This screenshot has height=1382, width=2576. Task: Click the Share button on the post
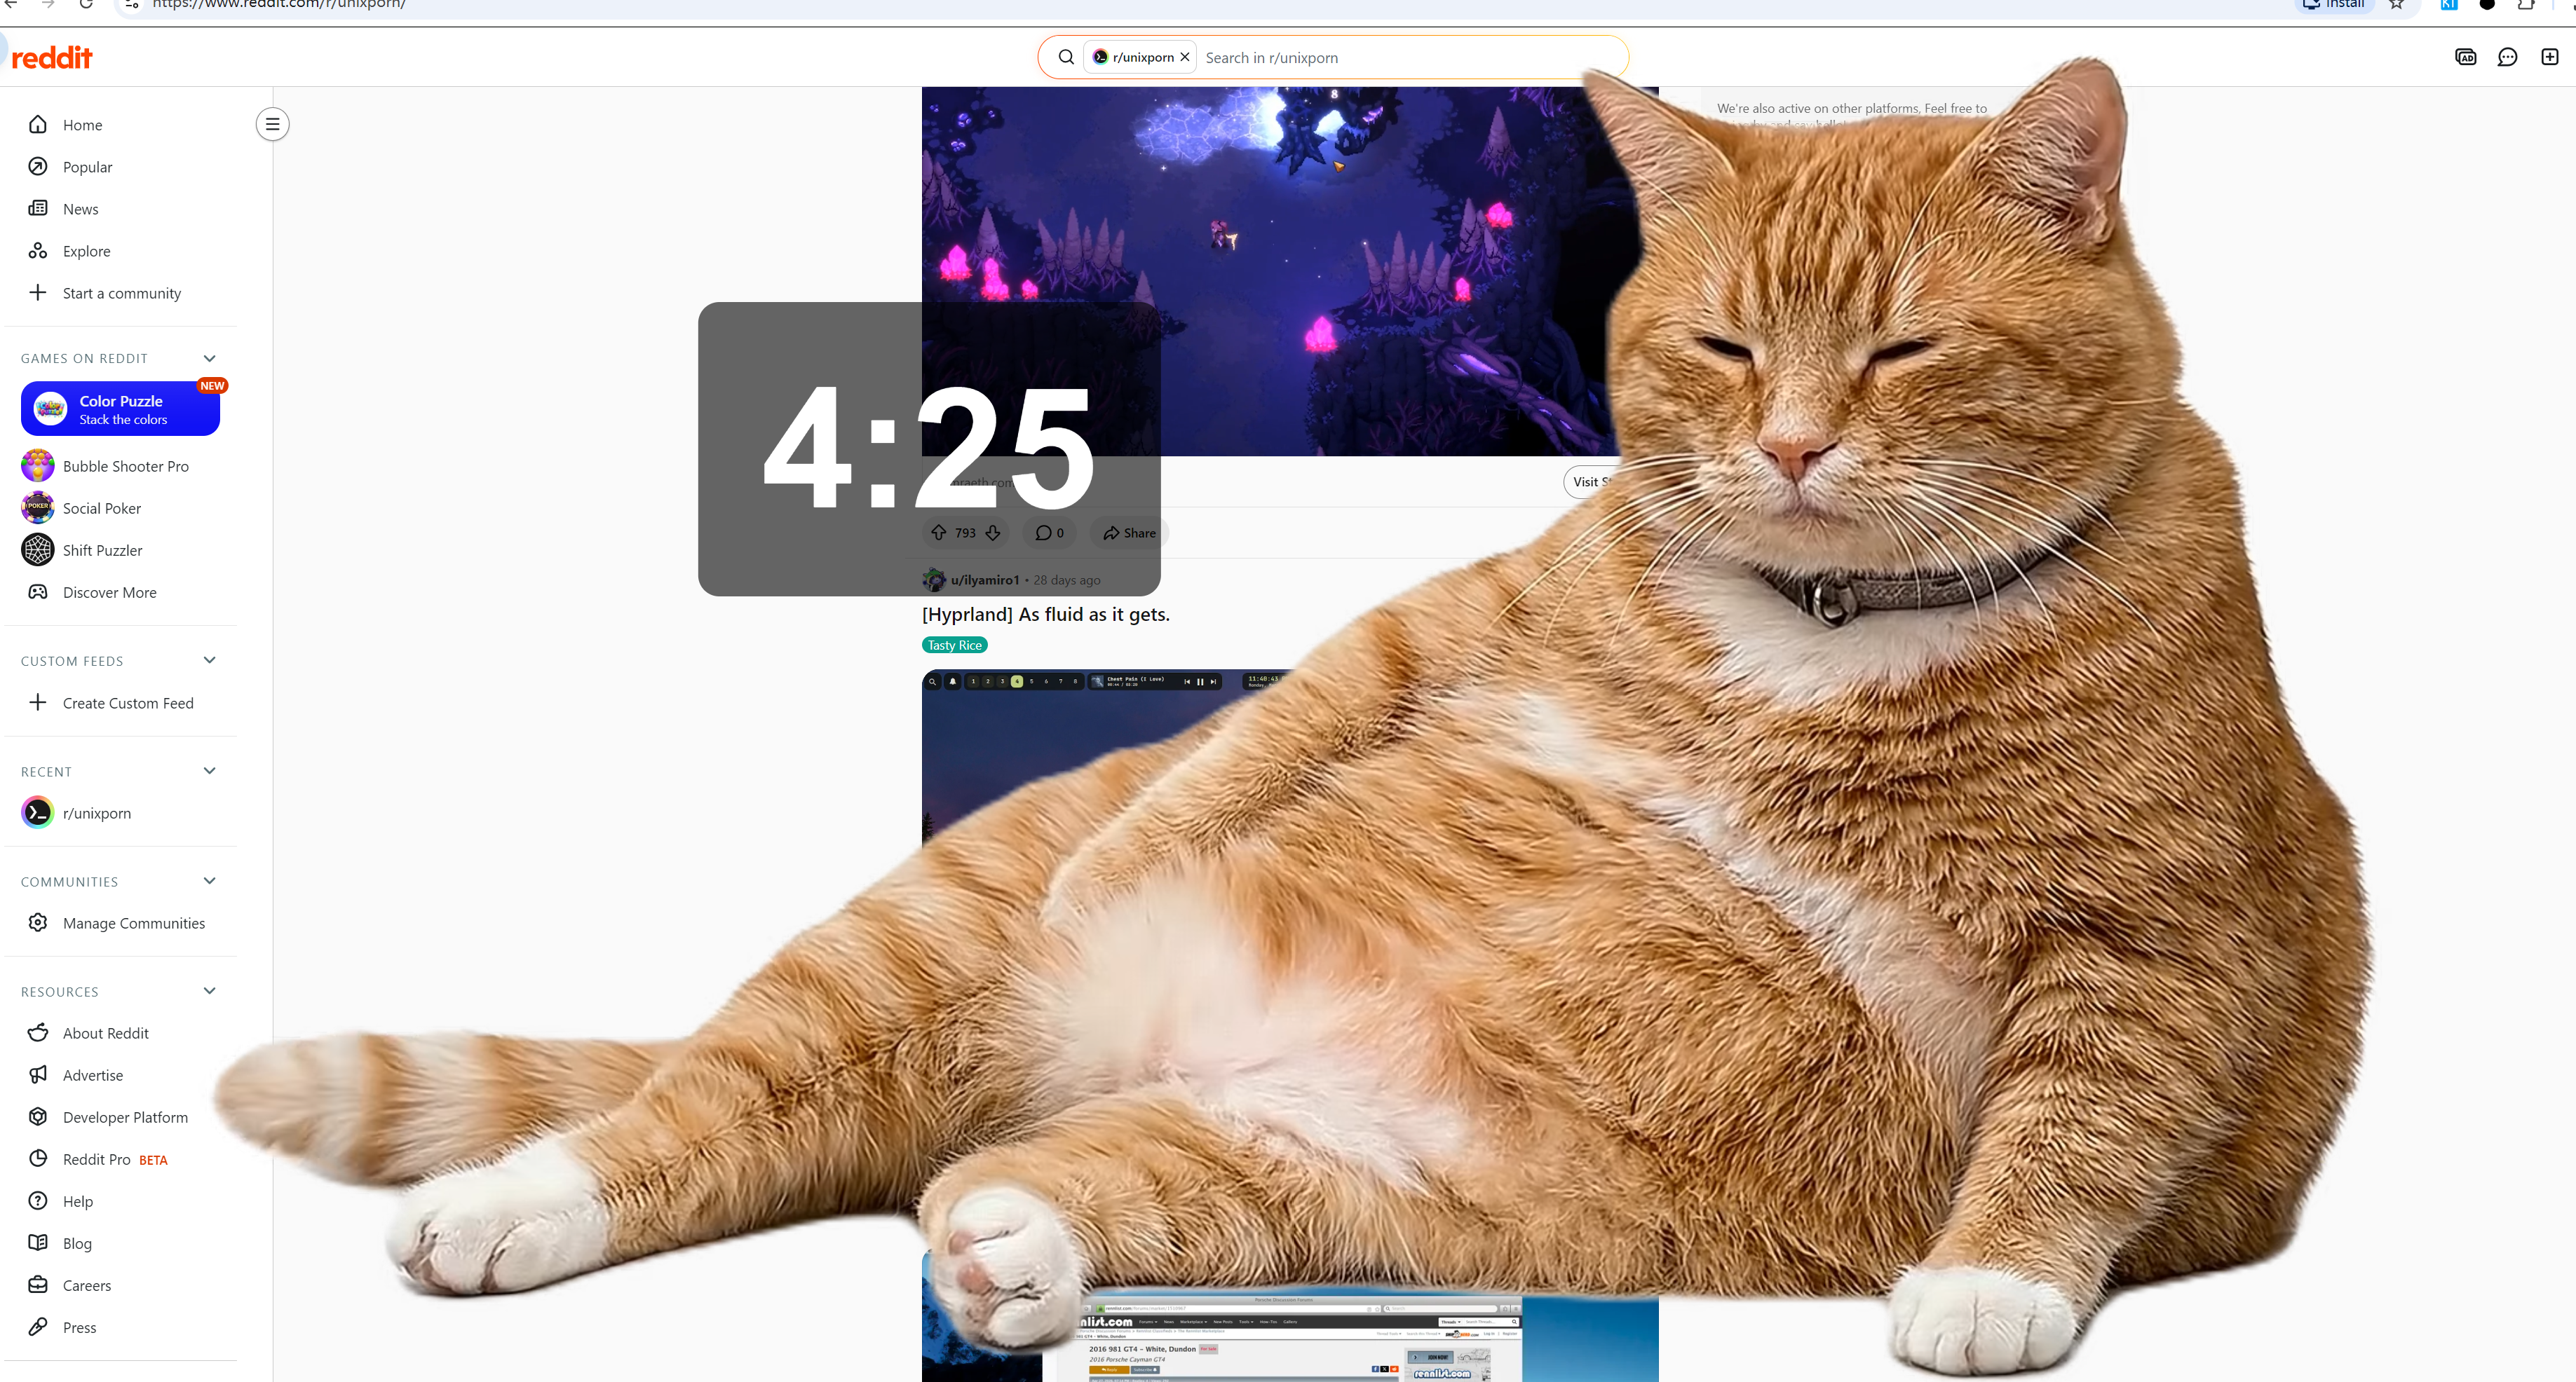(x=1129, y=533)
